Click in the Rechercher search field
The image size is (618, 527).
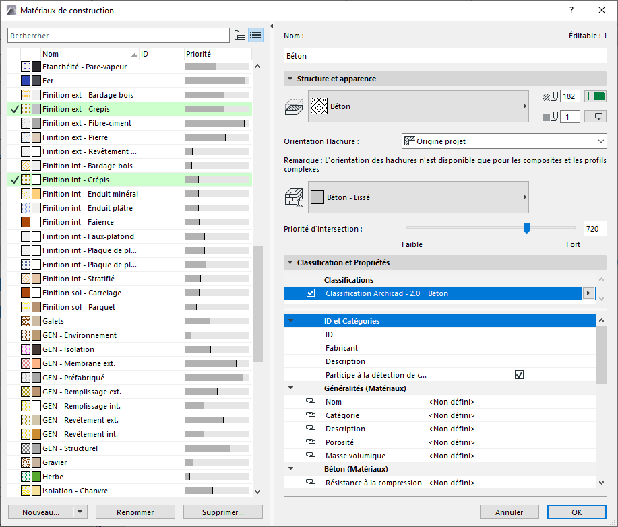118,36
